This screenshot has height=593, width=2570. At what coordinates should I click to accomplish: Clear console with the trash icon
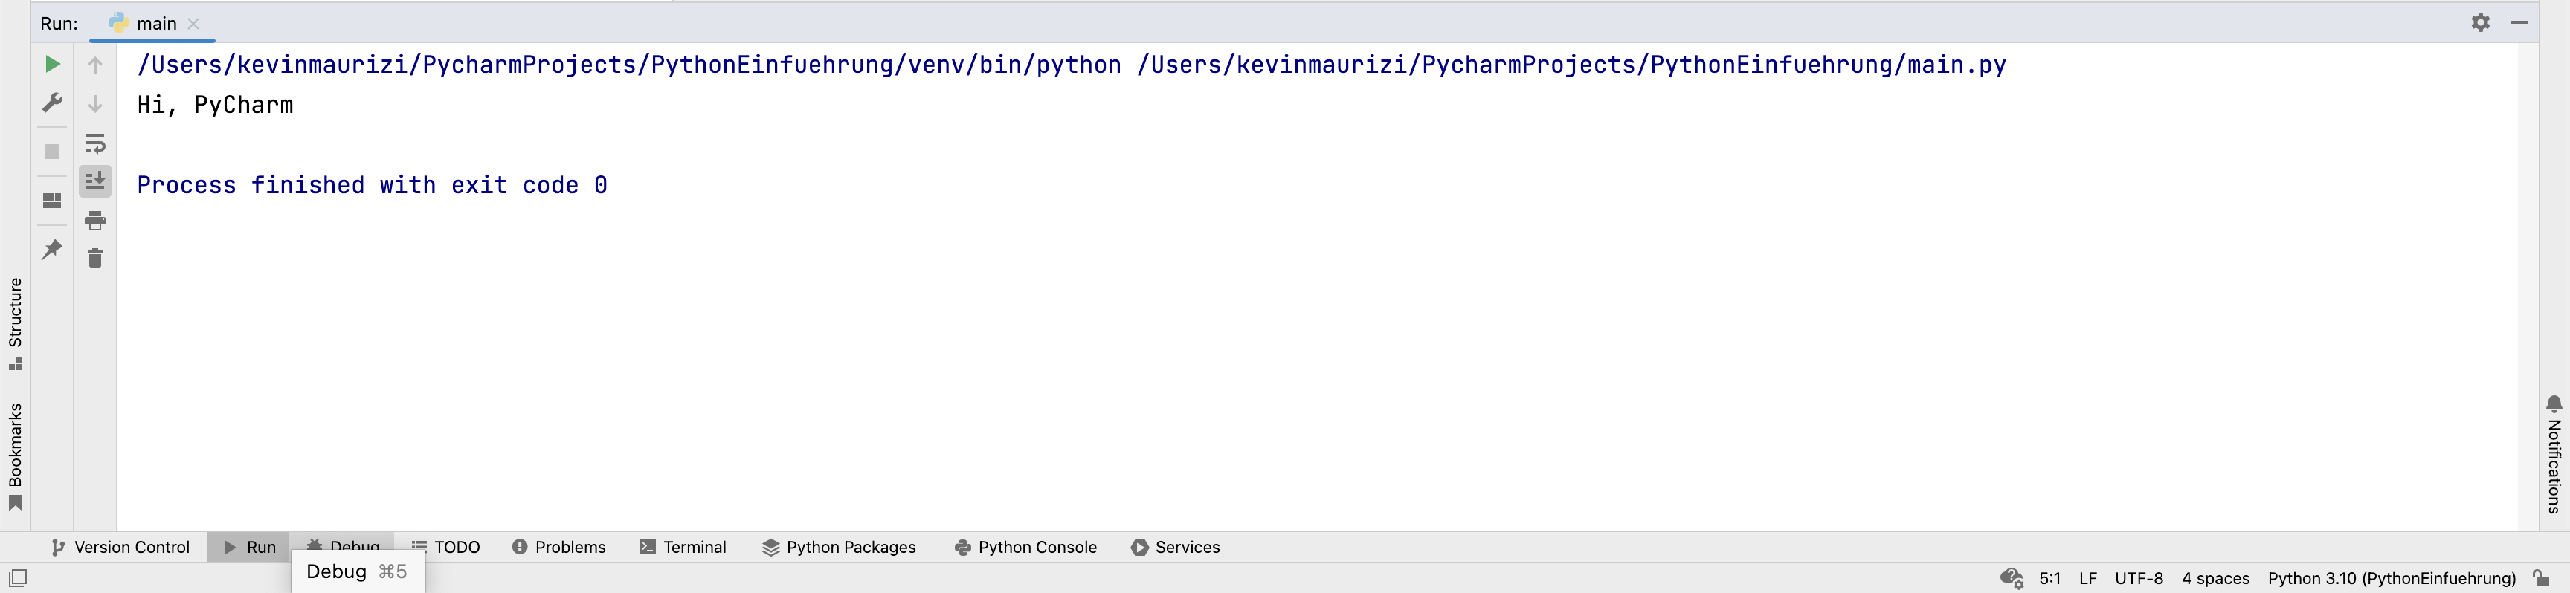[x=94, y=259]
